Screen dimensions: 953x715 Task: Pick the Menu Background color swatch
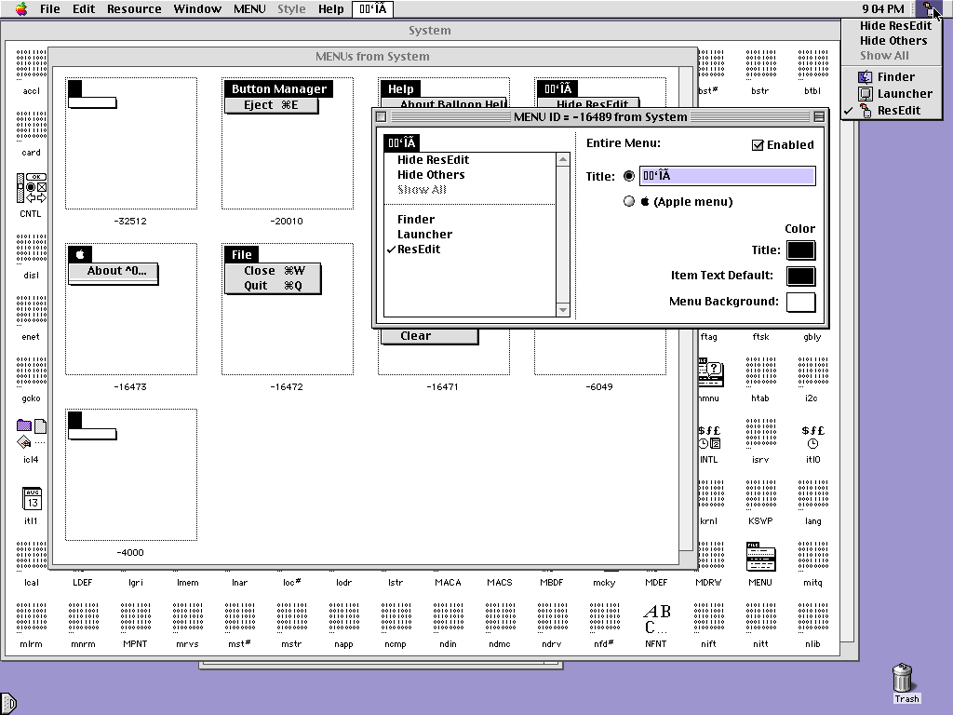pyautogui.click(x=800, y=303)
